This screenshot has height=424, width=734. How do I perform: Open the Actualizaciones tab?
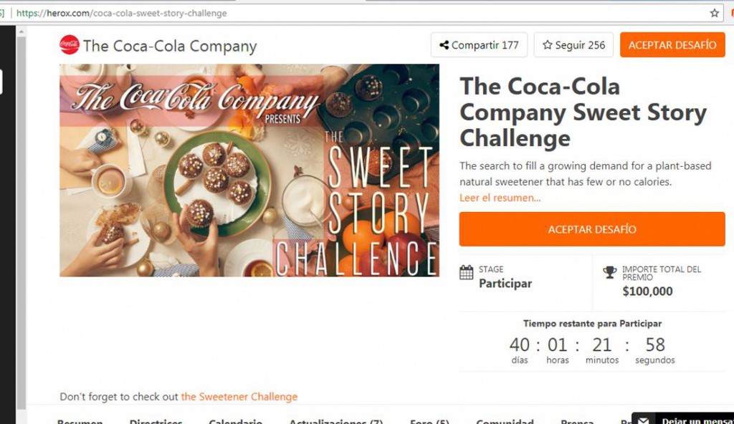pos(335,421)
